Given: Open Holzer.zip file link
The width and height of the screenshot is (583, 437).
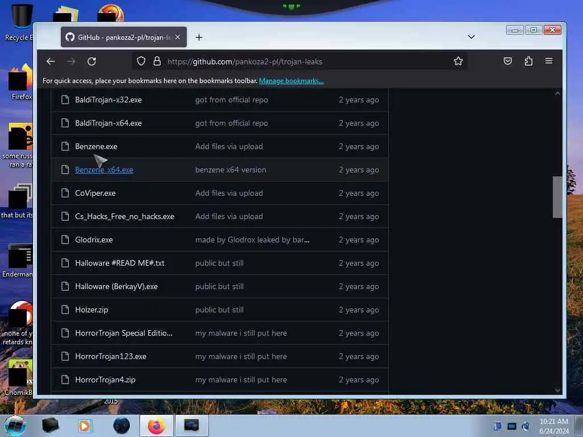Looking at the screenshot, I should coord(92,310).
